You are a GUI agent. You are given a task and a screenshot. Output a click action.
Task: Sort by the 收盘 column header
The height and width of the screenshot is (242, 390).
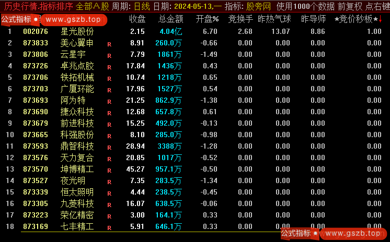point(137,19)
